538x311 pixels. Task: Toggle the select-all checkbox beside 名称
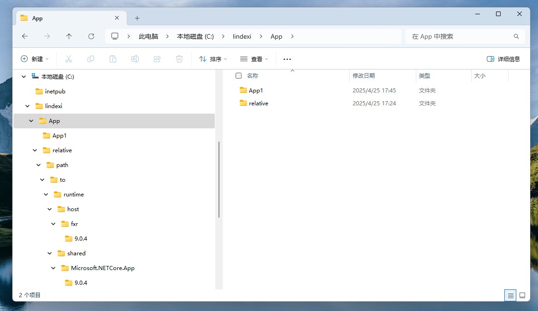click(x=238, y=76)
